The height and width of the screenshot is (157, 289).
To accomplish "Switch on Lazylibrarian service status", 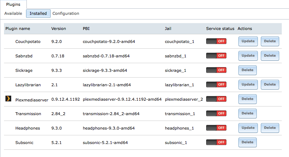I will 216,84.
